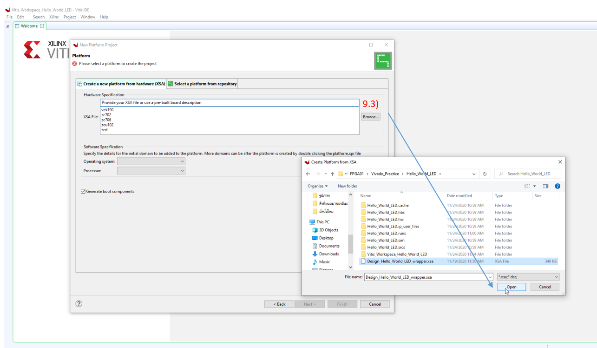
Task: Expand address bar previous locations dropdown
Action: point(474,174)
